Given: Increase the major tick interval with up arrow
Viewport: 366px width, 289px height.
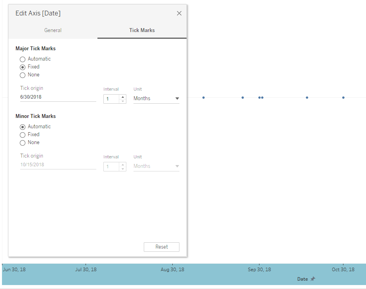Looking at the screenshot, I should click(123, 97).
